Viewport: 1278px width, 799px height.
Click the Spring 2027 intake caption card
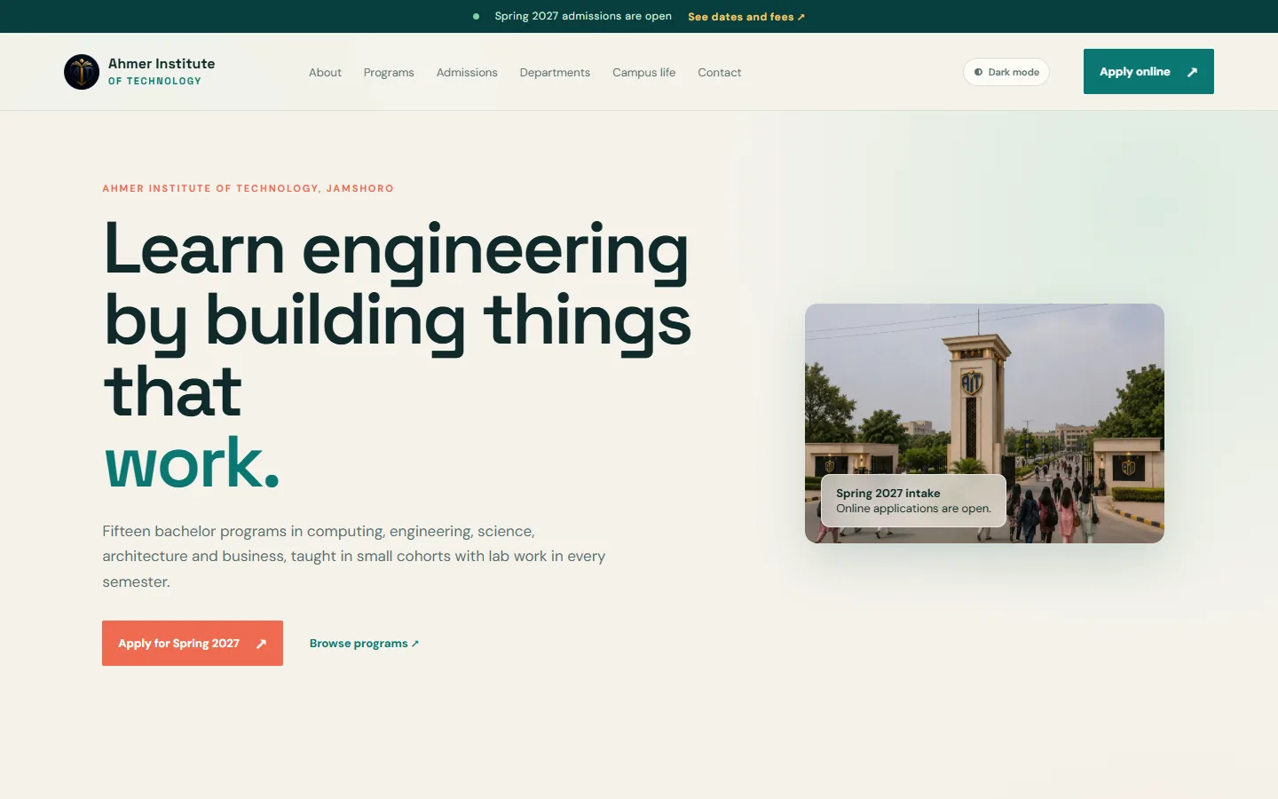click(913, 501)
